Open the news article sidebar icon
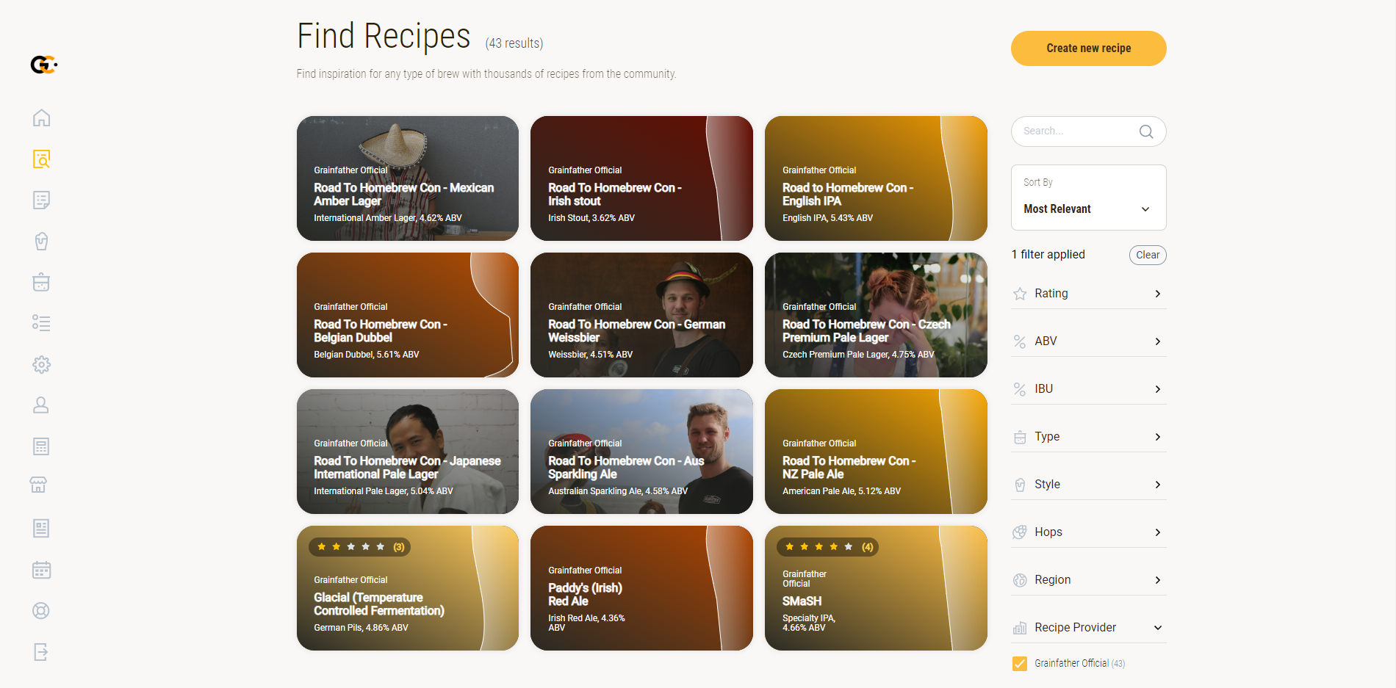This screenshot has width=1396, height=688. (41, 529)
